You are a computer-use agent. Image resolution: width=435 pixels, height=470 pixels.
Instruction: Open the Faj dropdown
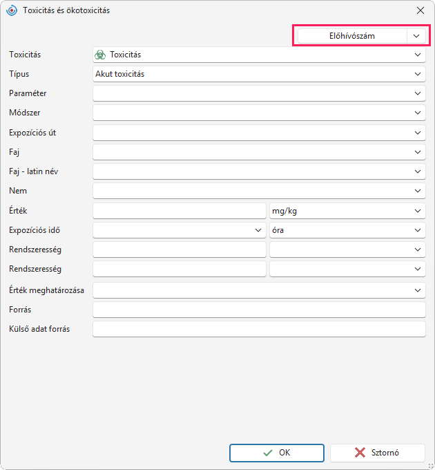259,152
